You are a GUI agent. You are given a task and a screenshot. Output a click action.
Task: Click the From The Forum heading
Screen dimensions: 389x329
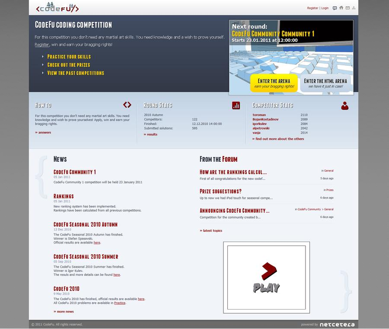(x=219, y=159)
